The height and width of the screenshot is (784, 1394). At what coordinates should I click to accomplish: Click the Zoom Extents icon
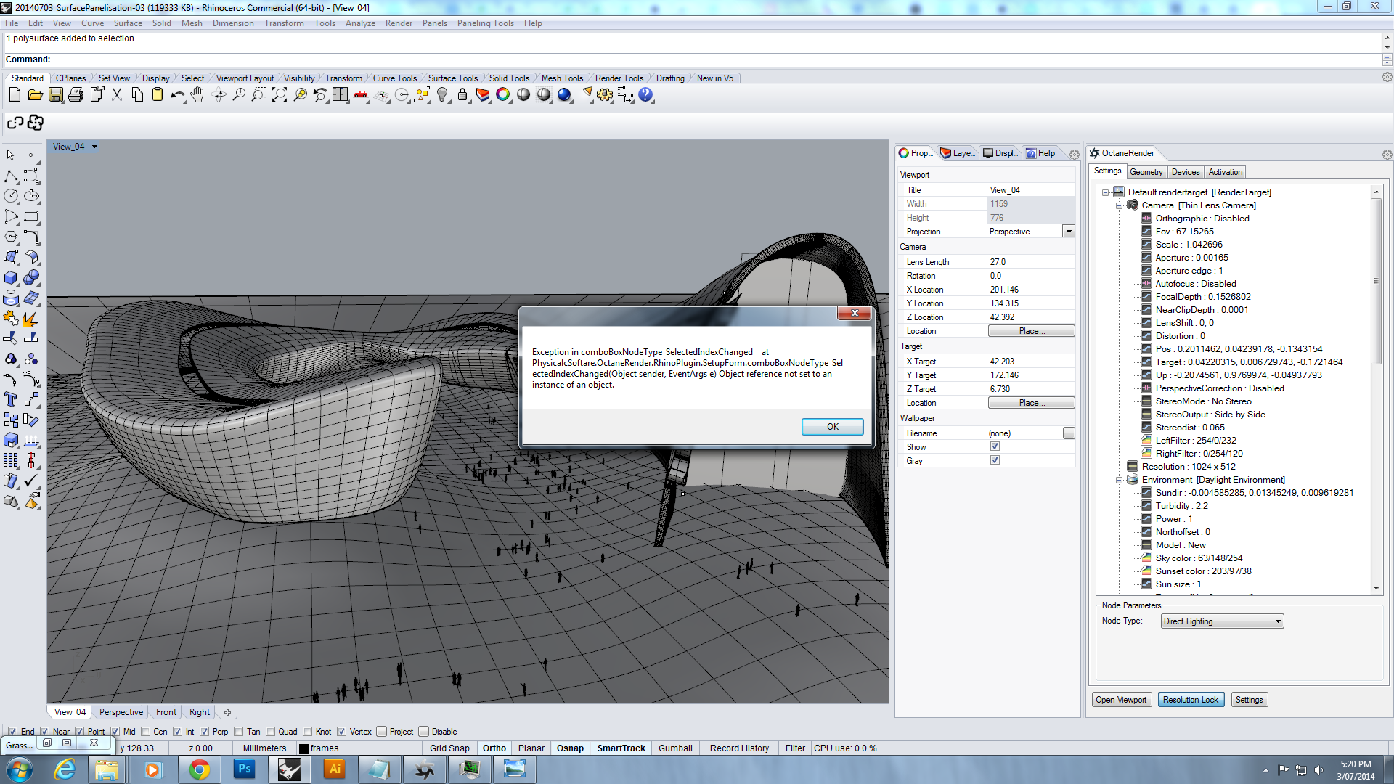(280, 95)
